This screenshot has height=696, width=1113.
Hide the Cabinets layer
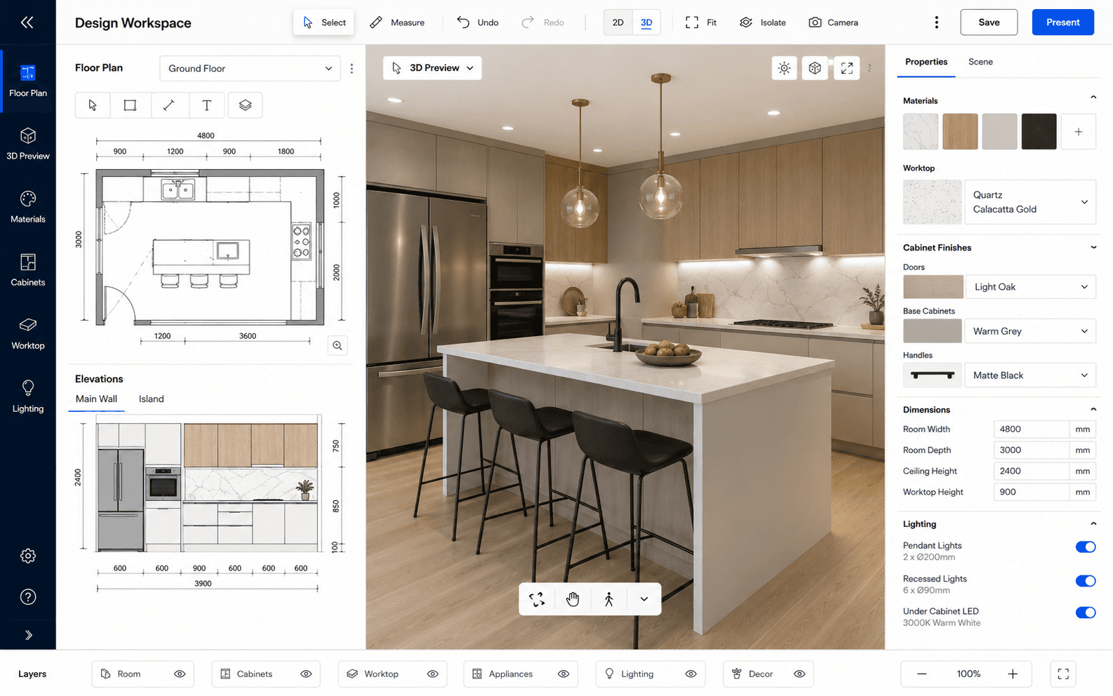[306, 674]
